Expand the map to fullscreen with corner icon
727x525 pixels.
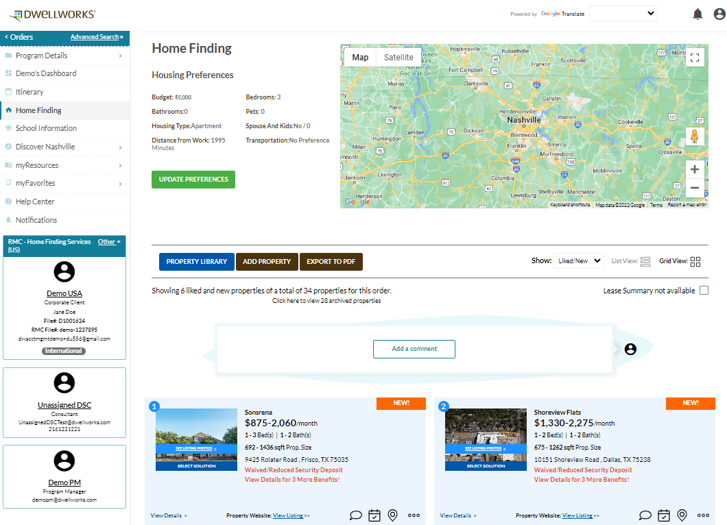[x=695, y=57]
